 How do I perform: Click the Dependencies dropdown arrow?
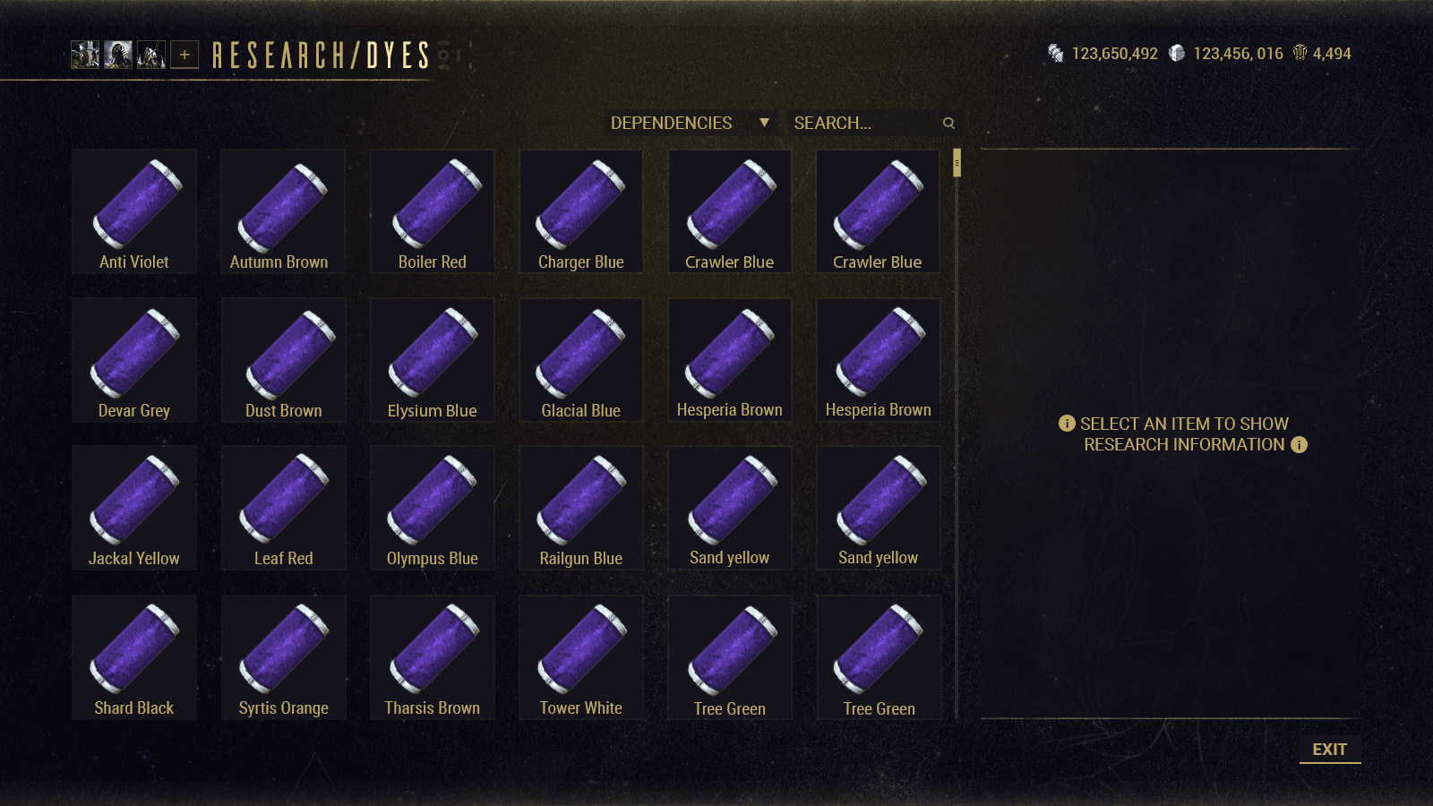(764, 123)
